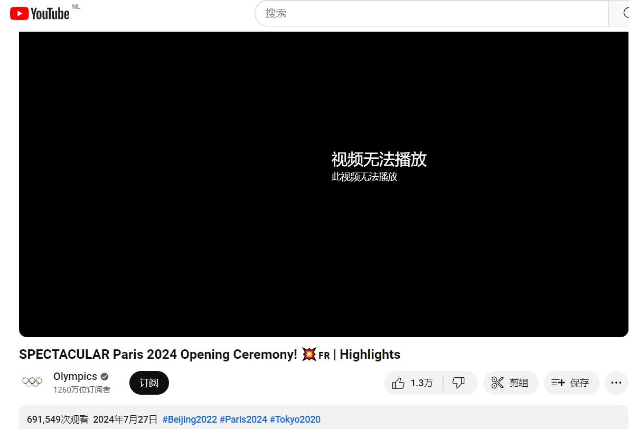Click the Olympics verified checkmark badge

pos(105,376)
